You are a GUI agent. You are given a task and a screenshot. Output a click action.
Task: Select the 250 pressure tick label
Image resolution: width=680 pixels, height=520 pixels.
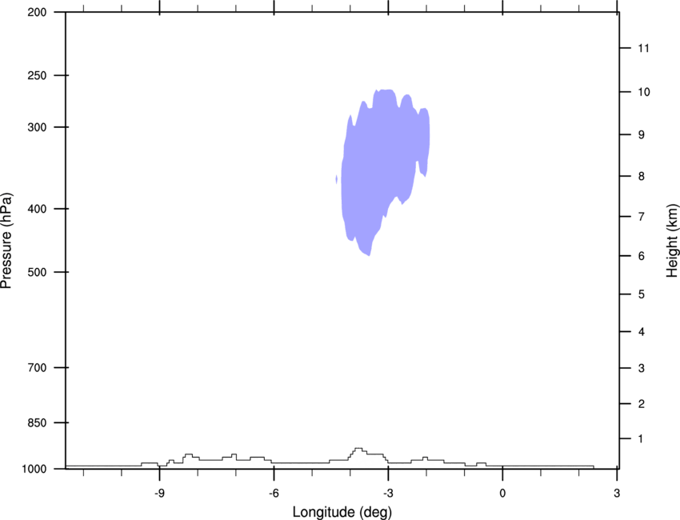click(x=38, y=75)
